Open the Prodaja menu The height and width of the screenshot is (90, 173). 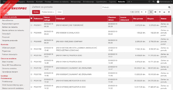point(48,2)
